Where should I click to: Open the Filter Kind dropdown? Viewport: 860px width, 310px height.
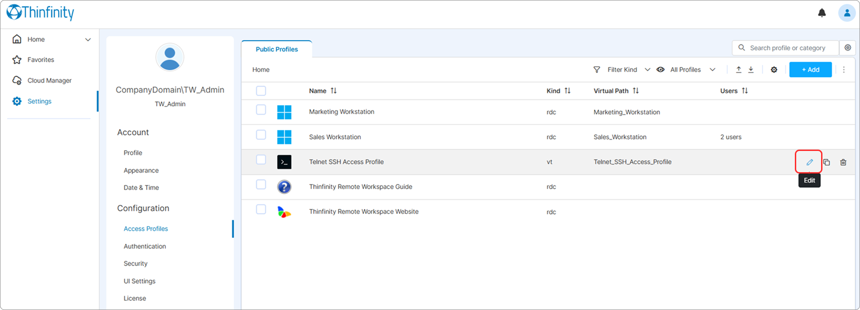[622, 70]
